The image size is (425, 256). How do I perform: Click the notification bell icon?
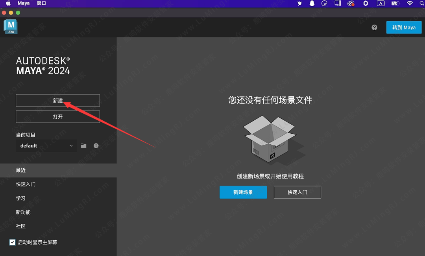pyautogui.click(x=312, y=3)
